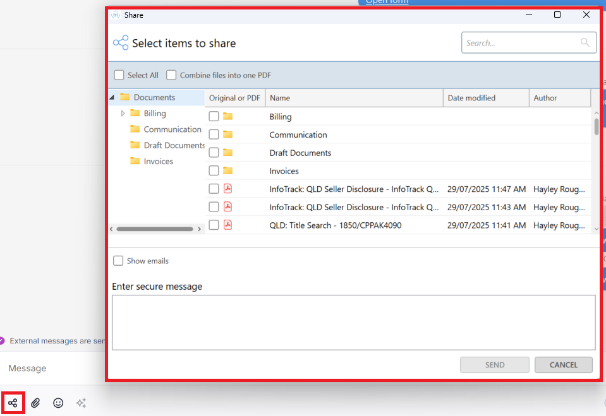This screenshot has height=416, width=606.
Task: Click the 29/07/2025 11:47 AM date cell
Action: pyautogui.click(x=487, y=189)
